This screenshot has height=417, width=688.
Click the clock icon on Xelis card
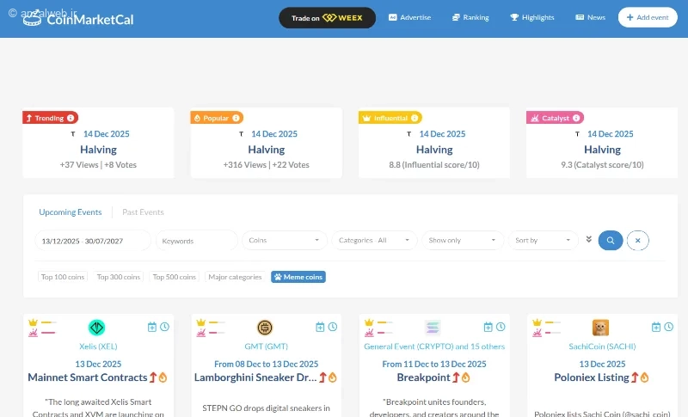point(164,327)
